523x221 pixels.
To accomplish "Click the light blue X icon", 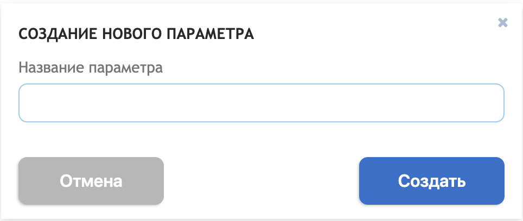I will pyautogui.click(x=502, y=23).
